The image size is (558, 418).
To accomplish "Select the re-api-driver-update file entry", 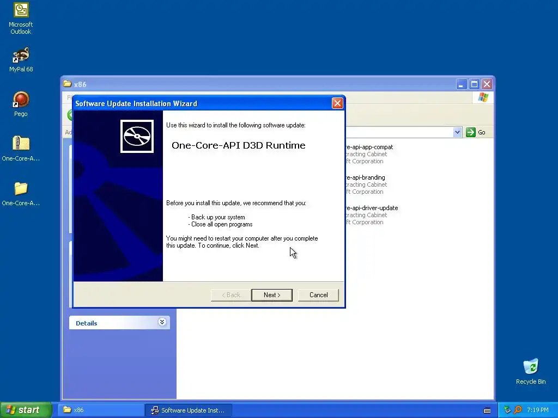I will click(372, 215).
